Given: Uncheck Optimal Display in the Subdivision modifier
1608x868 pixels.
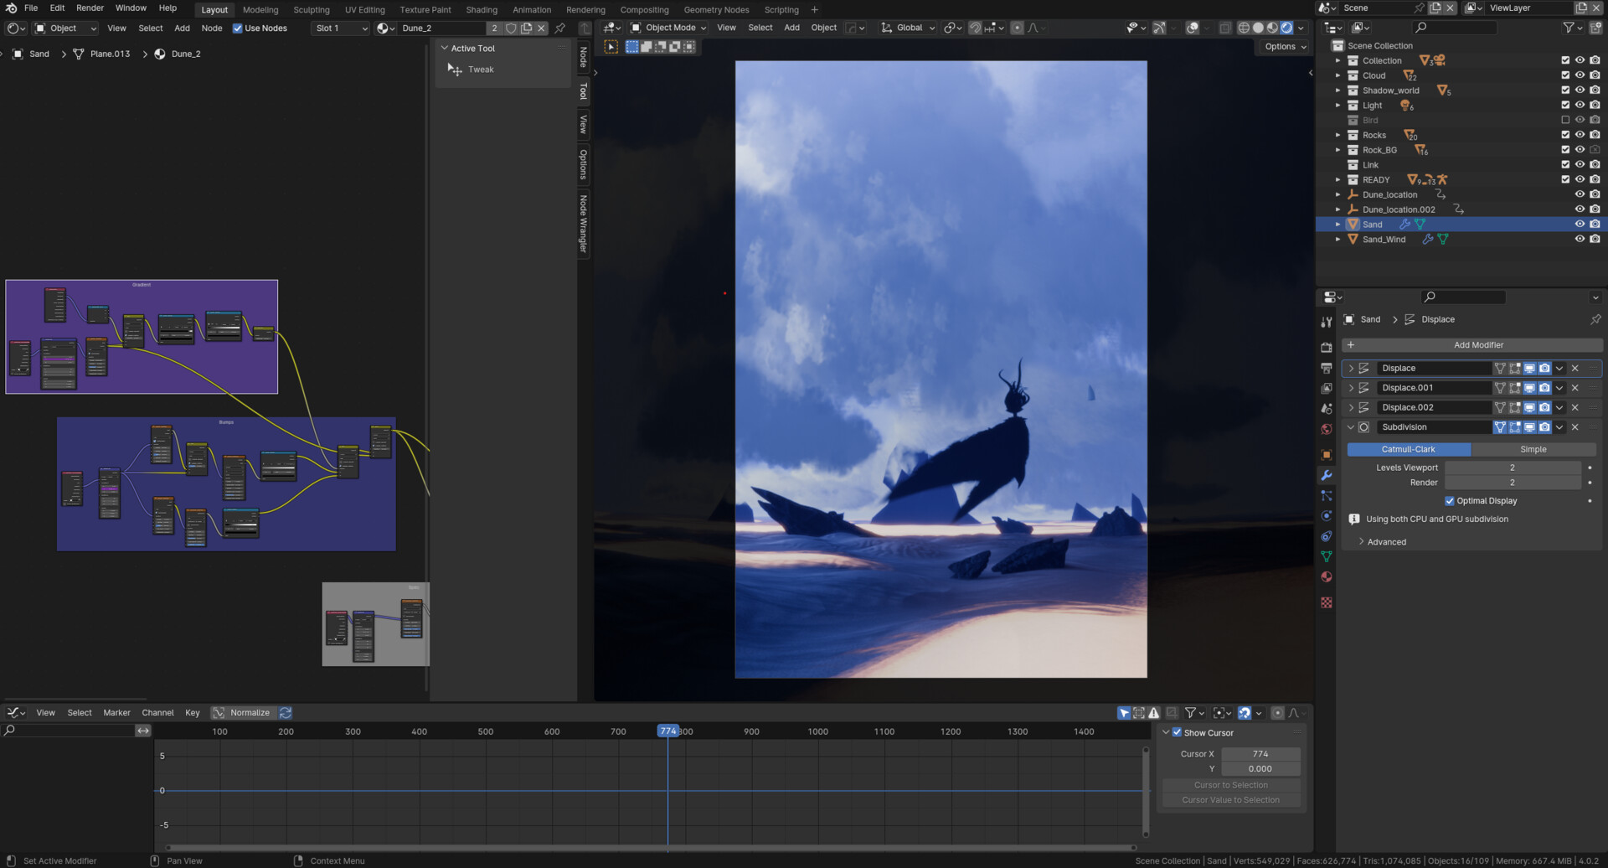Looking at the screenshot, I should (1450, 500).
